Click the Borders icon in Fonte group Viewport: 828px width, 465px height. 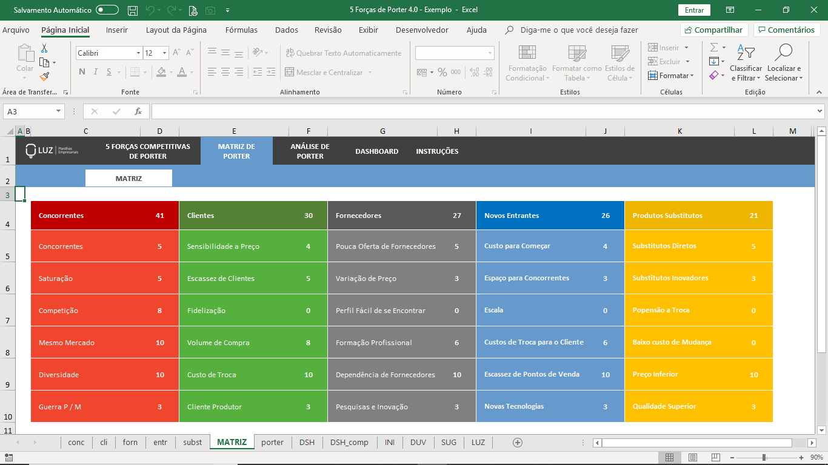(134, 72)
